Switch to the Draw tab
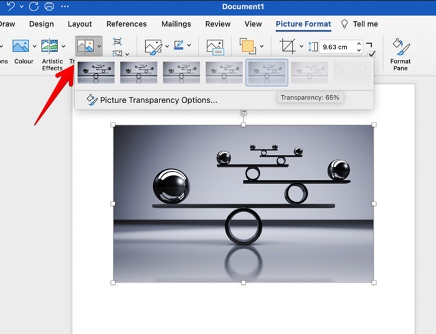The height and width of the screenshot is (334, 436). click(x=7, y=24)
